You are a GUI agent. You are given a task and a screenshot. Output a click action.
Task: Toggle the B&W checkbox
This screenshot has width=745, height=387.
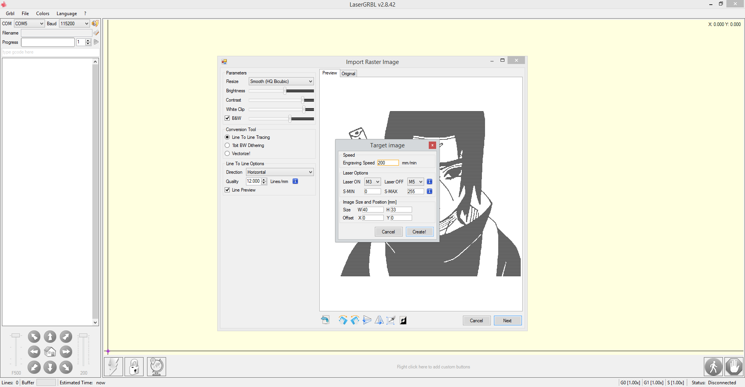(227, 118)
